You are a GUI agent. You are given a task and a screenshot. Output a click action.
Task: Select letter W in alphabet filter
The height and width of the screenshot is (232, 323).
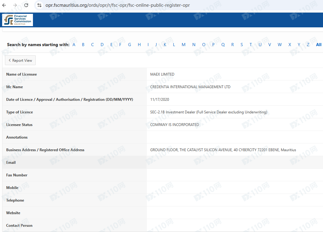click(280, 45)
